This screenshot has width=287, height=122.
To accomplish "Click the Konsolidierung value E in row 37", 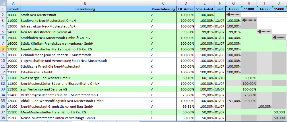I will [163, 112].
